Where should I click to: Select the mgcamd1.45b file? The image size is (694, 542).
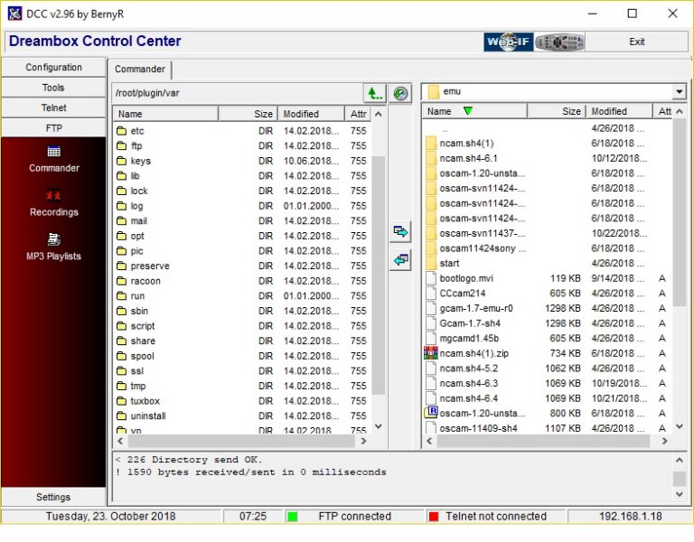[547, 339]
